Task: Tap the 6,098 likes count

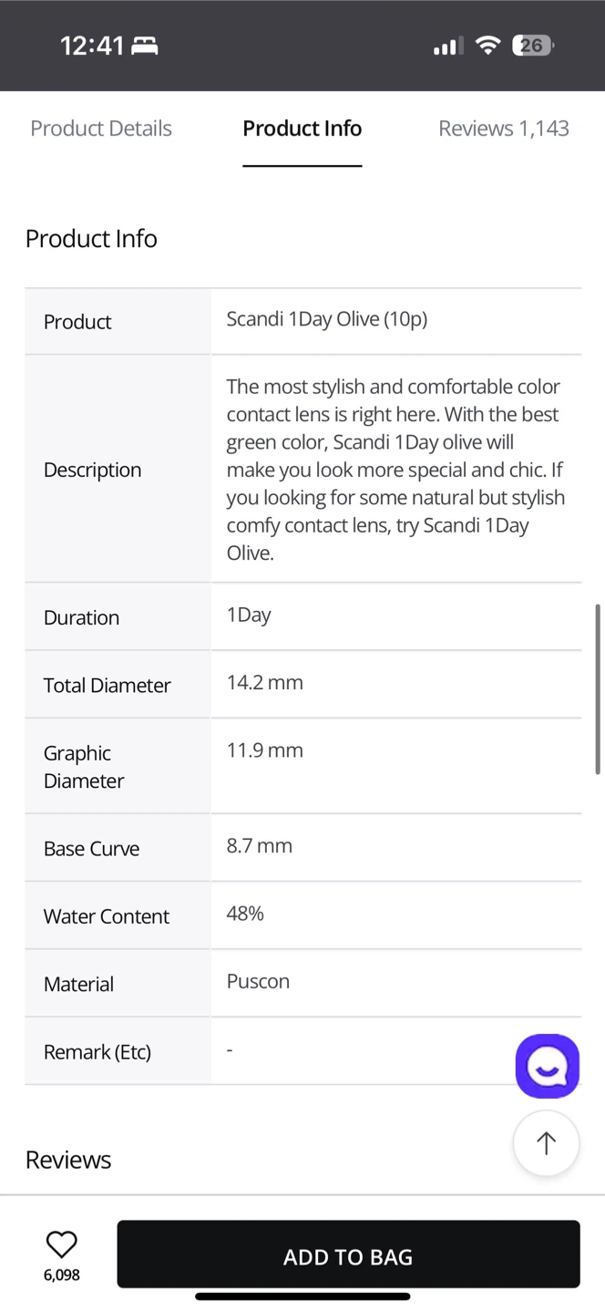Action: pyautogui.click(x=62, y=1276)
